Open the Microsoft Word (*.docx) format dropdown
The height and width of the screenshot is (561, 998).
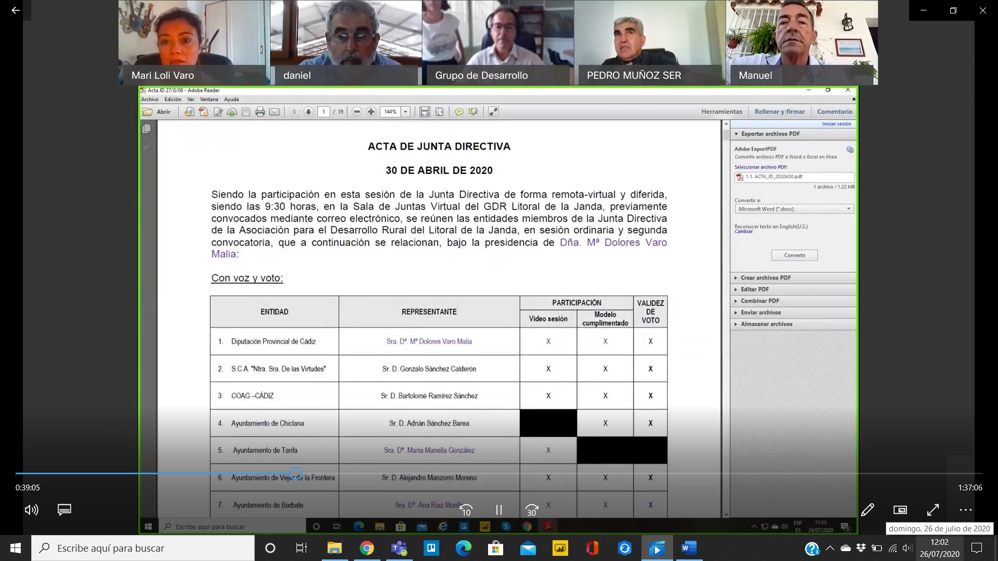point(794,209)
